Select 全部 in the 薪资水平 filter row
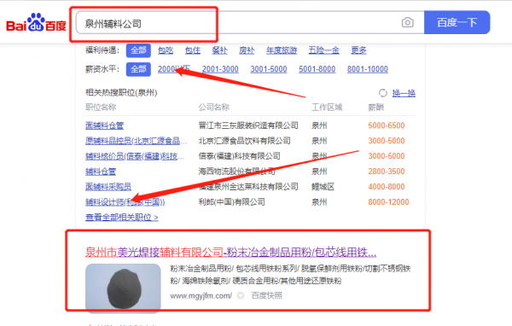 tap(138, 69)
